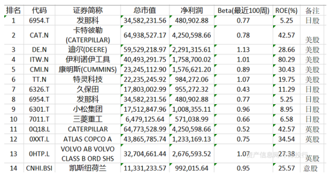
Task: Click the 代码 header cell
Action: (x=39, y=10)
